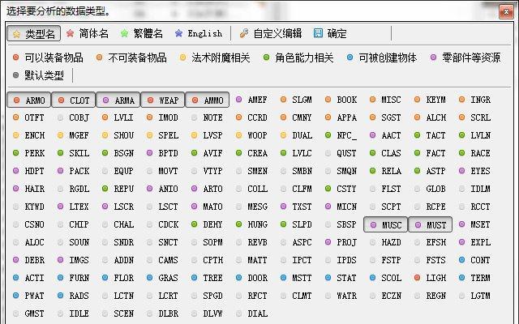
Task: Select the QUST data type
Action: point(341,153)
